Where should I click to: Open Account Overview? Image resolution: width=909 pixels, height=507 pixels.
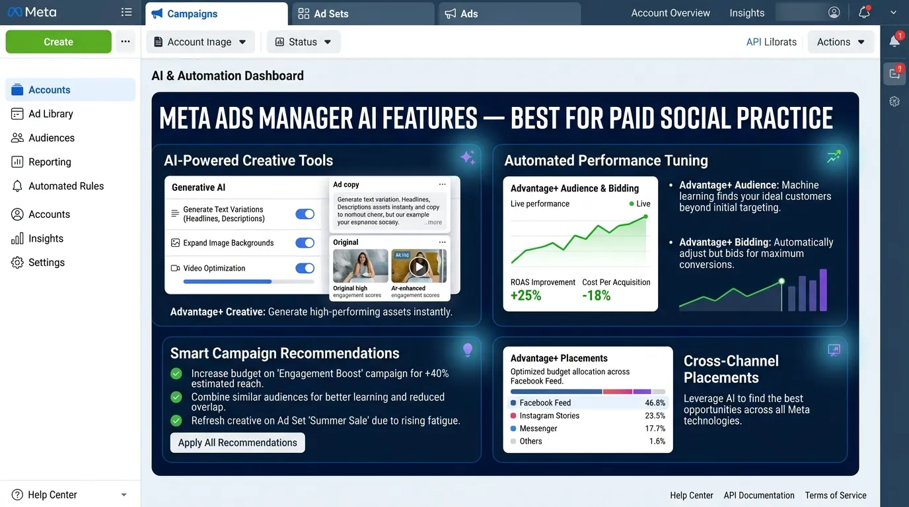pos(671,13)
